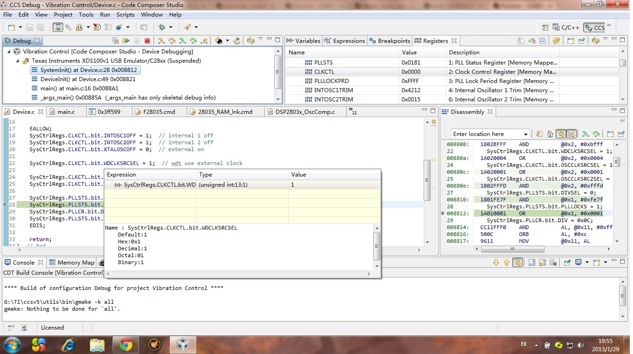Click the Suspend pause icon in Debug view

click(136, 41)
